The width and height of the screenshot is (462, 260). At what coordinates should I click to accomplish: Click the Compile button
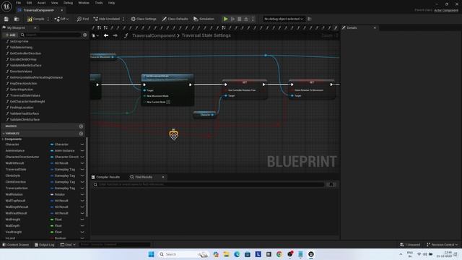[35, 19]
